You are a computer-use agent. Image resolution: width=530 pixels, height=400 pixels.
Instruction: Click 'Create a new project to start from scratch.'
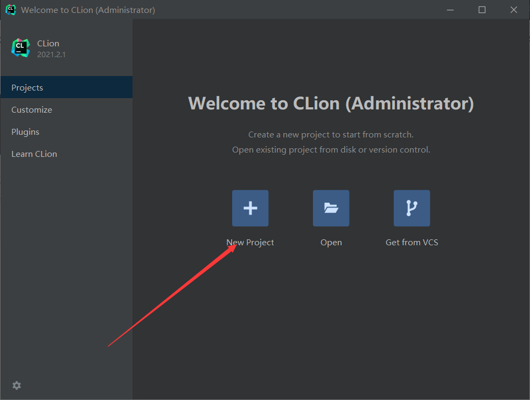tap(331, 134)
